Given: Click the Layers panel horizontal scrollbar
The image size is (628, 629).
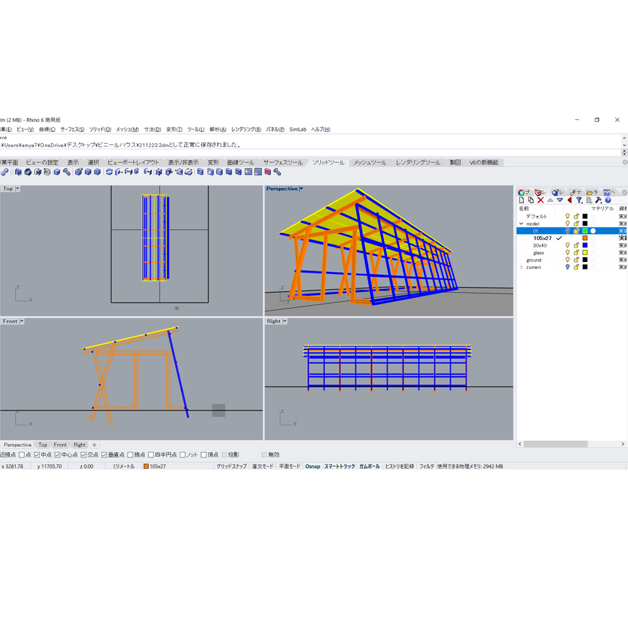Looking at the screenshot, I should click(x=555, y=444).
